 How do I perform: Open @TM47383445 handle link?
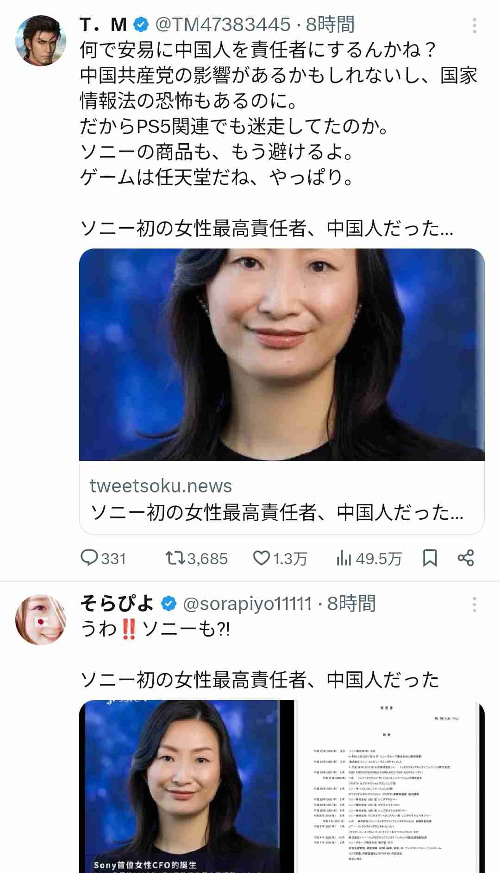coord(223,25)
